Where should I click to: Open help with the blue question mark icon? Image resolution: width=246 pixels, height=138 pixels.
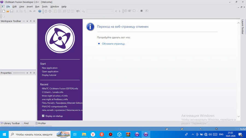click(40, 11)
